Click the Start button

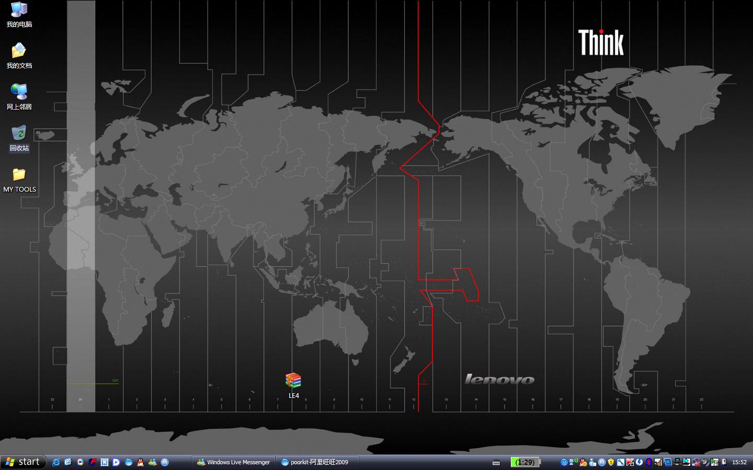coord(23,462)
